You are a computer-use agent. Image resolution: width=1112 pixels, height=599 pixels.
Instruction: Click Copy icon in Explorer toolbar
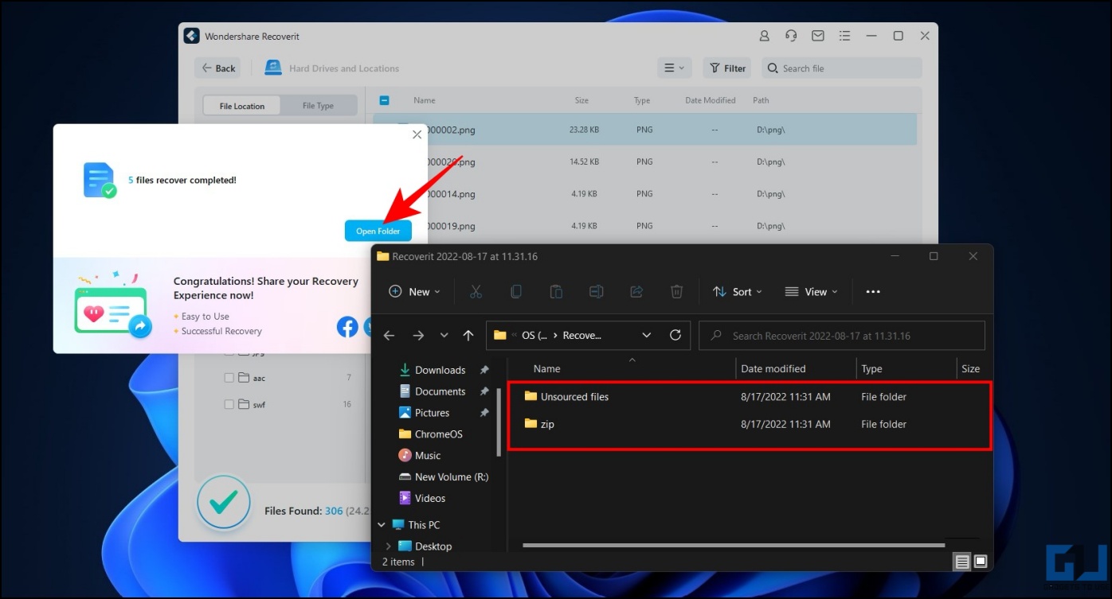point(516,292)
